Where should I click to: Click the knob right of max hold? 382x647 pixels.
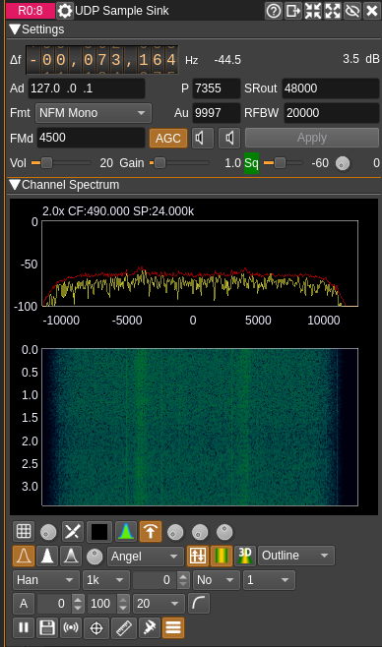pos(175,532)
